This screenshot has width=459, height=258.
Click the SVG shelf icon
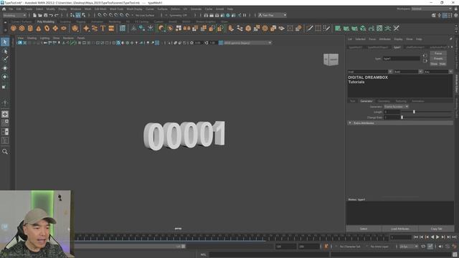click(111, 29)
